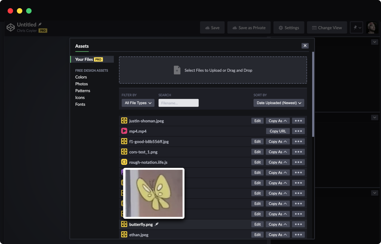Viewport: 381px width, 244px height.
Task: Expand Copy As options for butterfly.png
Action: pos(278,224)
